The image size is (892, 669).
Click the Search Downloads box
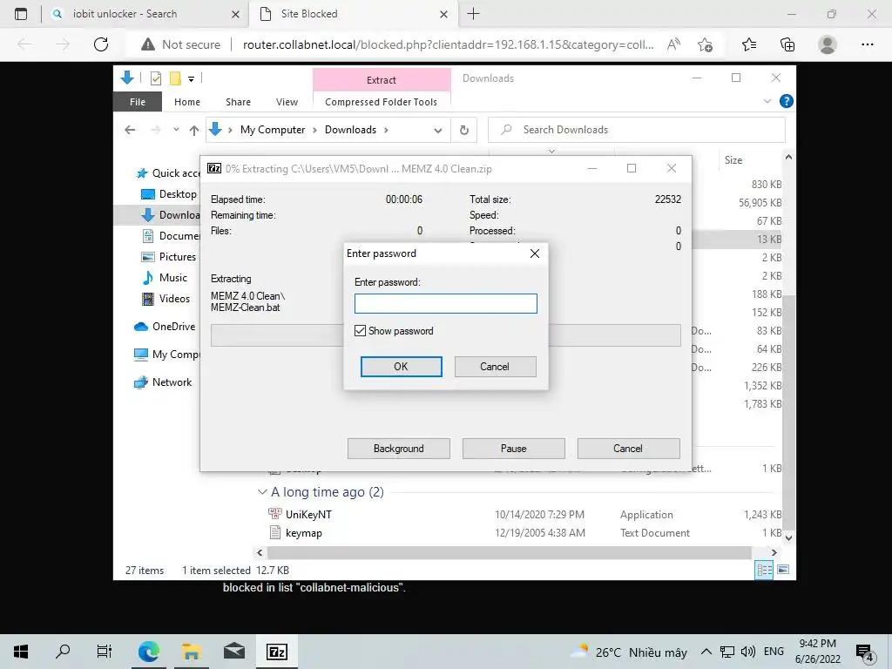[637, 130]
